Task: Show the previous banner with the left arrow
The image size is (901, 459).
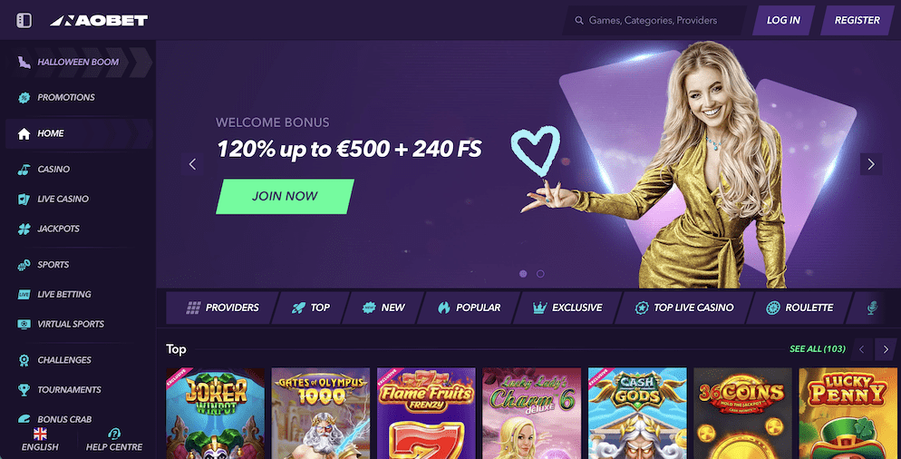Action: pyautogui.click(x=192, y=164)
